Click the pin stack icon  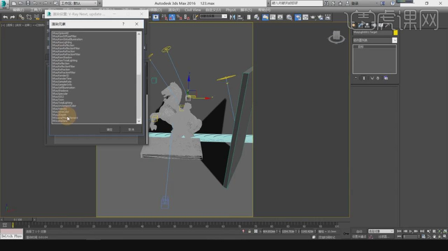[356, 78]
